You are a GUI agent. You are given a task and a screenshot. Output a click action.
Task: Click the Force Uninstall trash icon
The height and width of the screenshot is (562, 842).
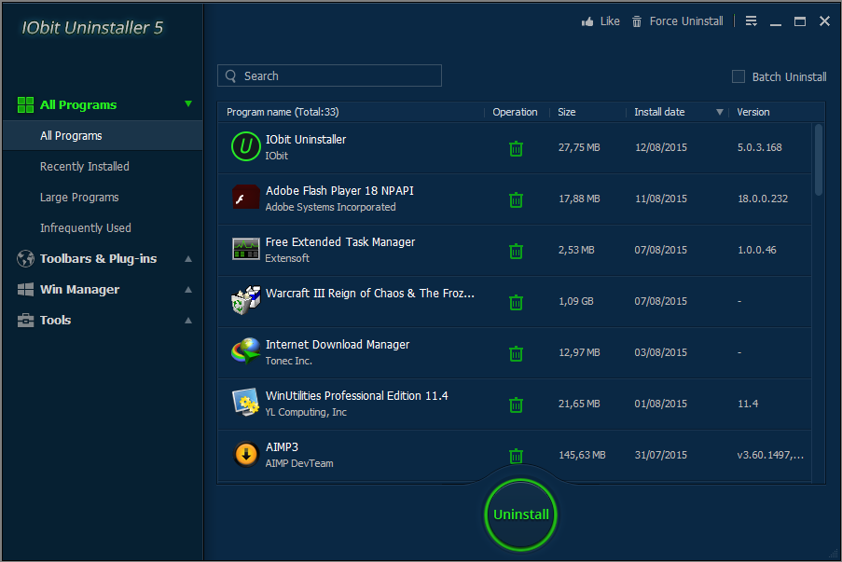click(636, 21)
